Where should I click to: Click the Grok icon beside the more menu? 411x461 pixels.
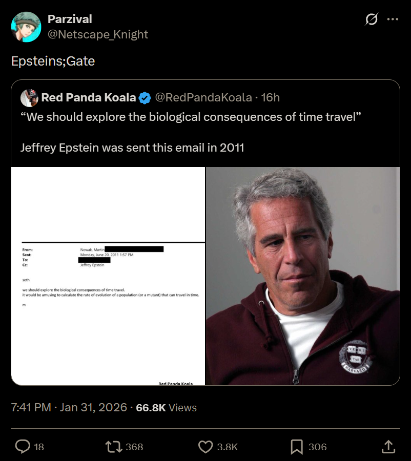pos(372,19)
